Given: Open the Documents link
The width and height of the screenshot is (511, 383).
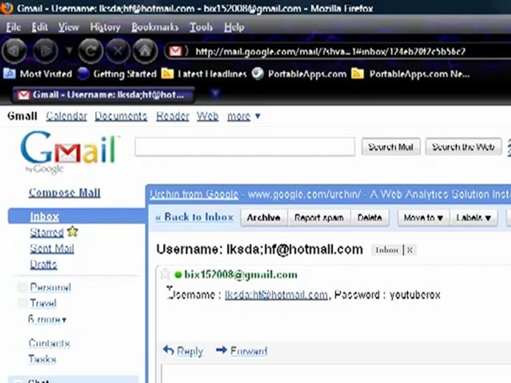Looking at the screenshot, I should [121, 116].
